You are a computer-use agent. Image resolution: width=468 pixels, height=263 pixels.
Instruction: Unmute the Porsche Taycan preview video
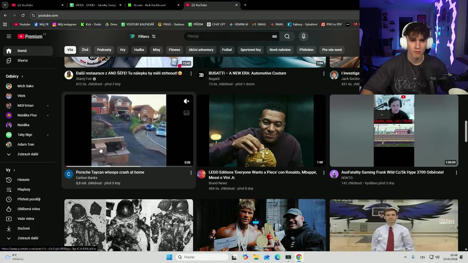[x=186, y=101]
